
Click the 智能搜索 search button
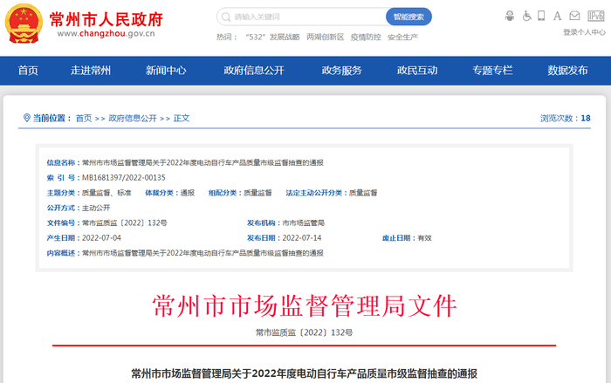(x=408, y=17)
